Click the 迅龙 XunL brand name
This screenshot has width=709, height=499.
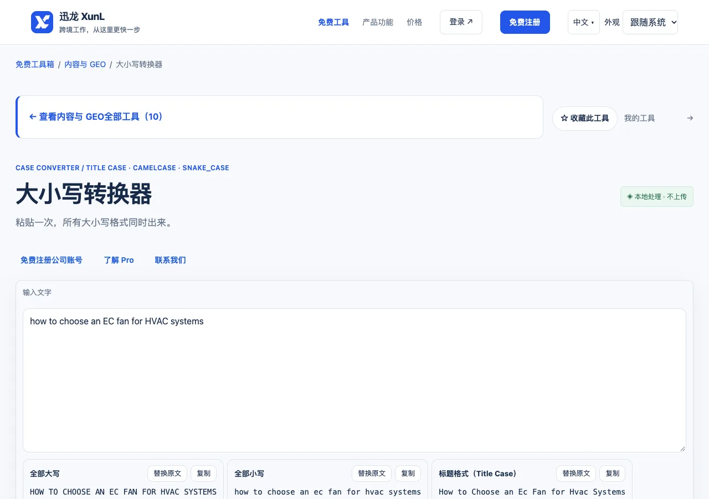(x=82, y=17)
